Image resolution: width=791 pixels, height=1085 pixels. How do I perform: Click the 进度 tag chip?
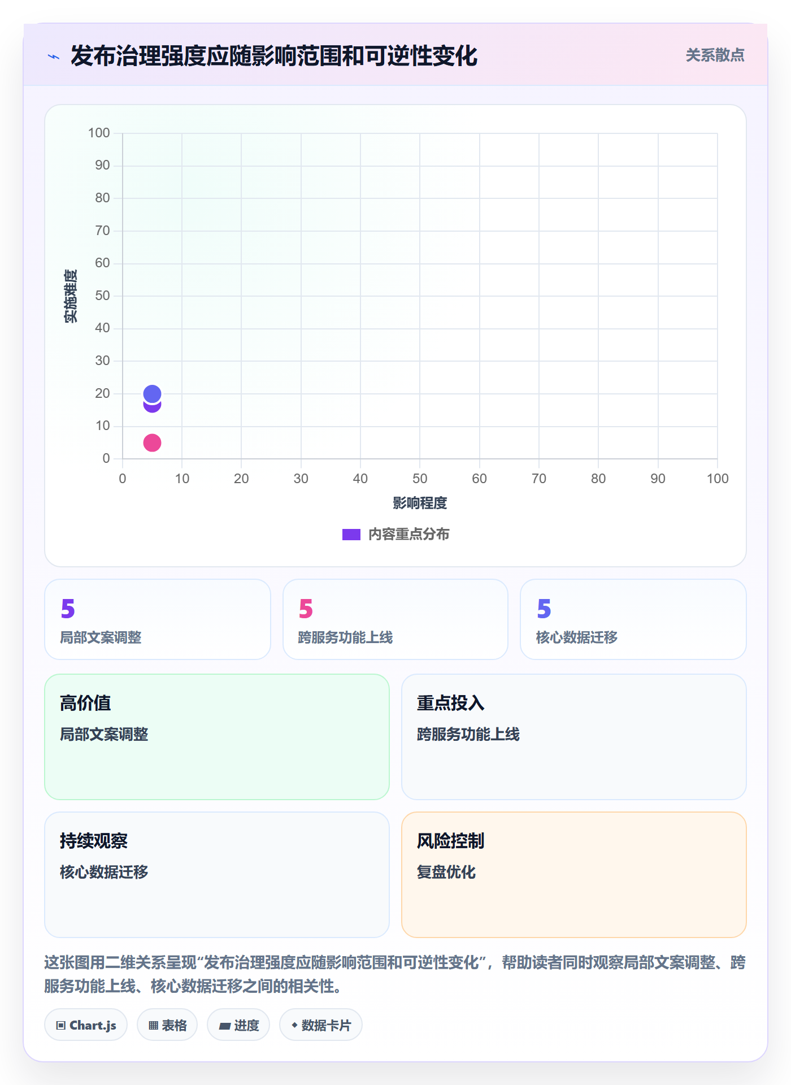pos(238,1025)
